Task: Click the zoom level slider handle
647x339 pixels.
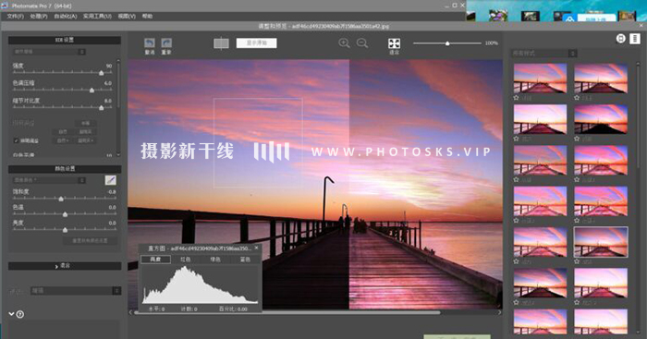Action: tap(447, 43)
